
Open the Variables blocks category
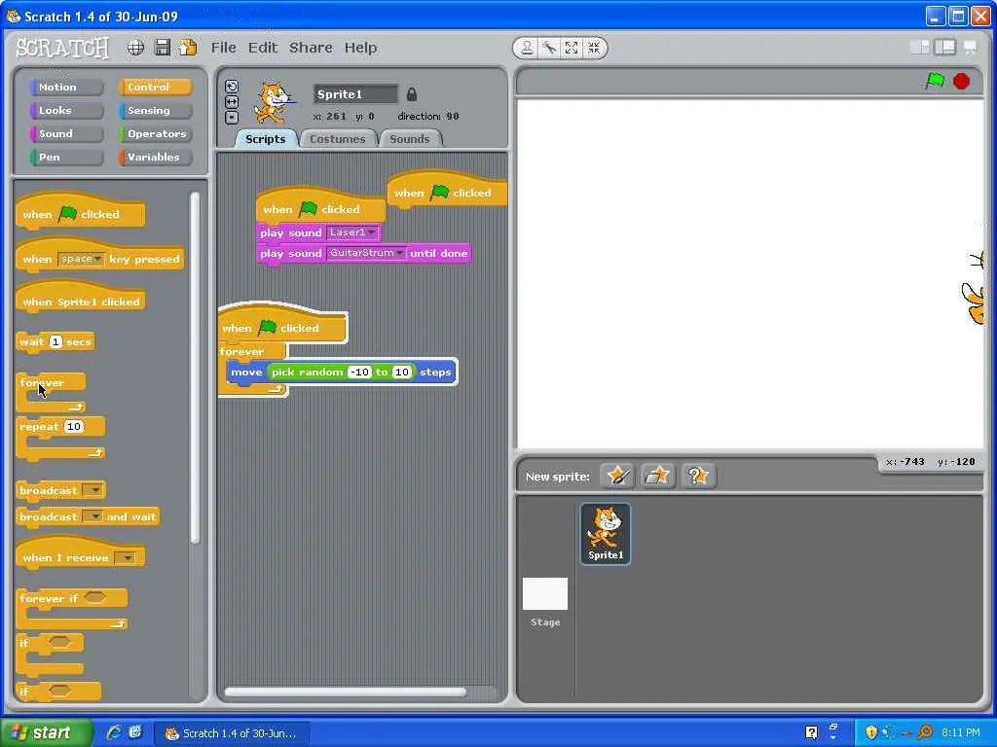(155, 158)
